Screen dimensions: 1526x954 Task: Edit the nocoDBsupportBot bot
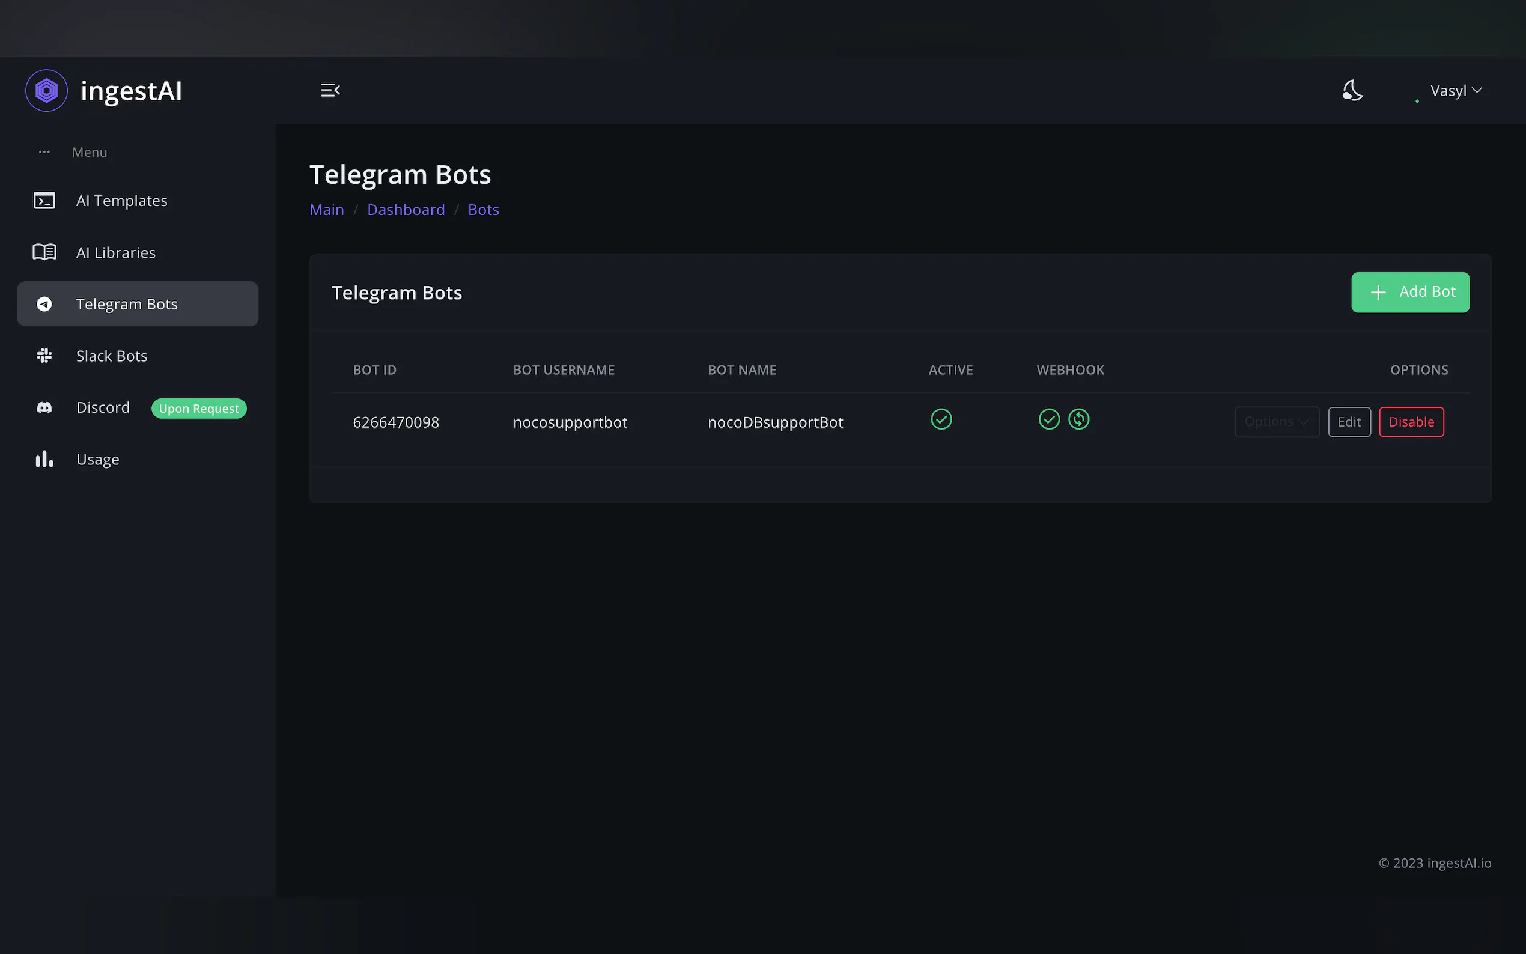(x=1349, y=422)
